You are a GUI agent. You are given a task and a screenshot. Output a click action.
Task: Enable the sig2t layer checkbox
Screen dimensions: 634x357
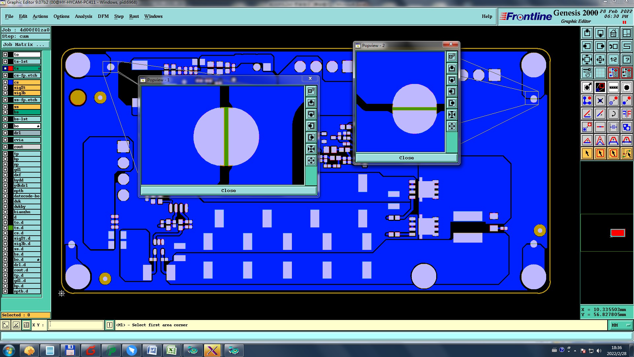[5, 88]
